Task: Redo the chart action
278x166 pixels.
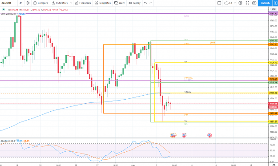Action: [150, 3]
